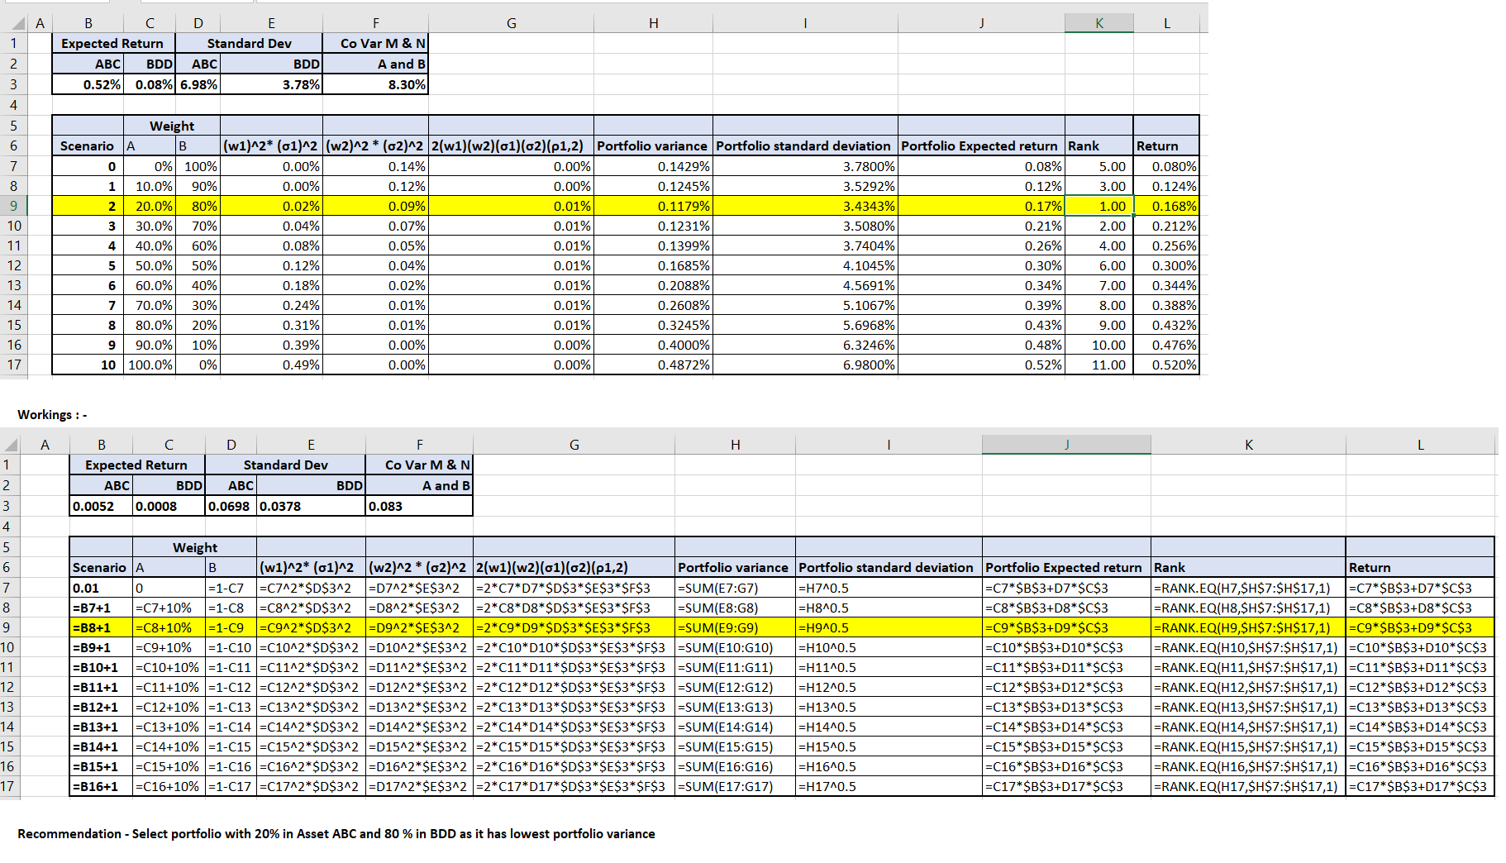Click the top 'Weight' header cell
This screenshot has height=863, width=1506.
pos(172,126)
